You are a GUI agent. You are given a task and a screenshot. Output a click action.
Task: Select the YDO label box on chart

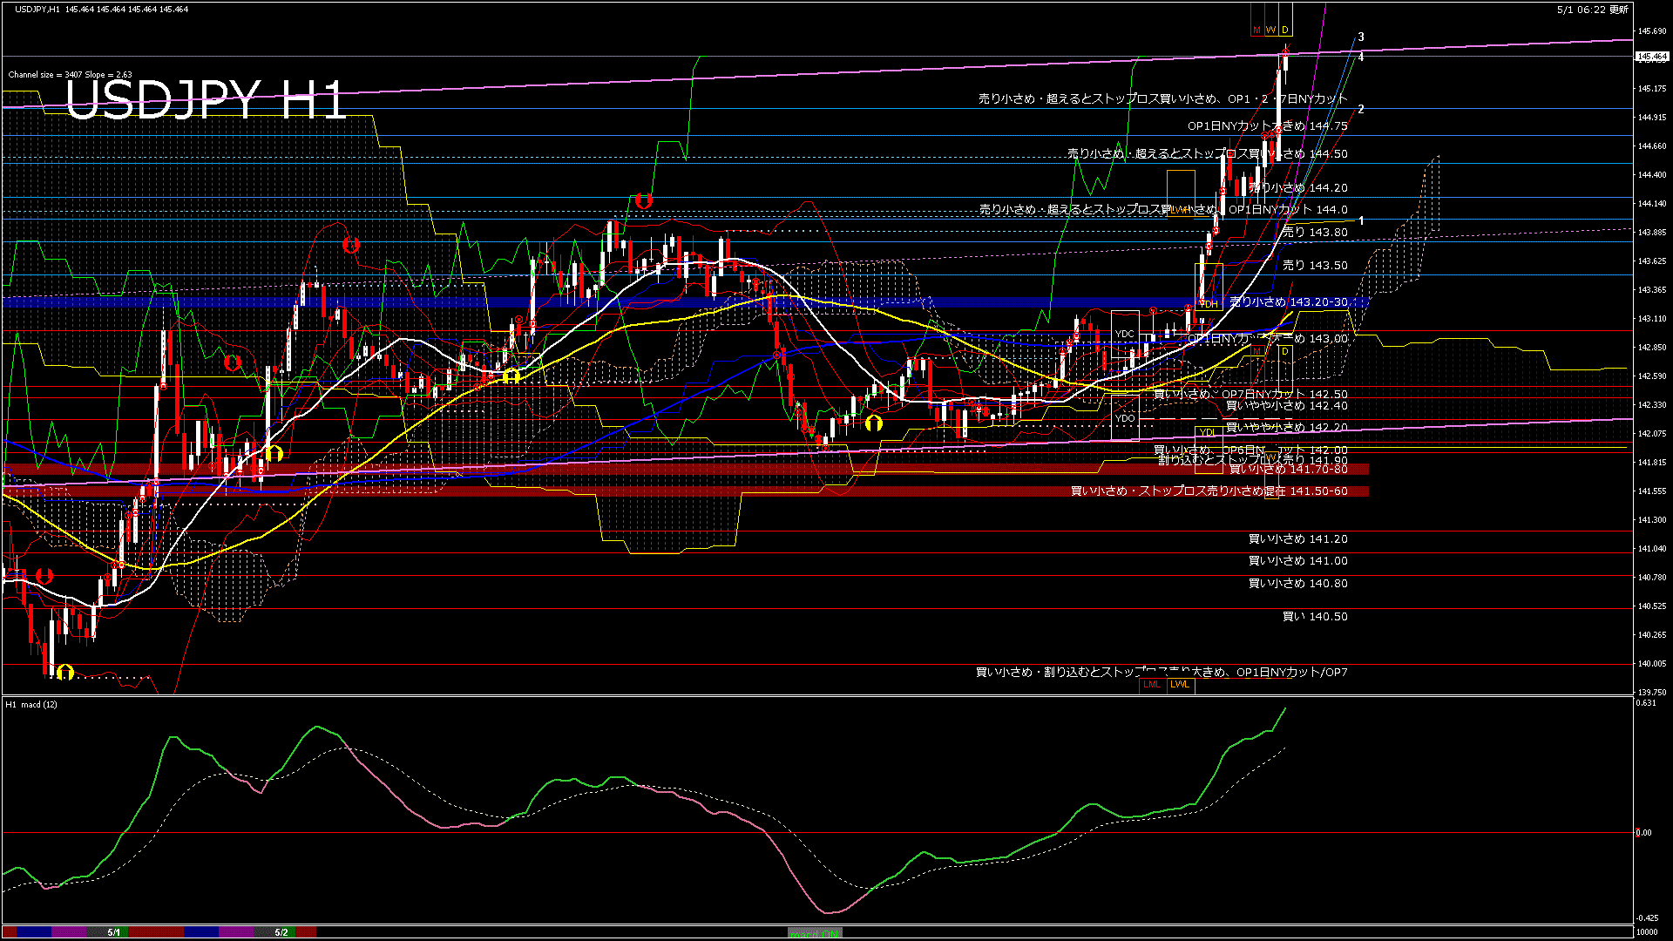click(1125, 418)
